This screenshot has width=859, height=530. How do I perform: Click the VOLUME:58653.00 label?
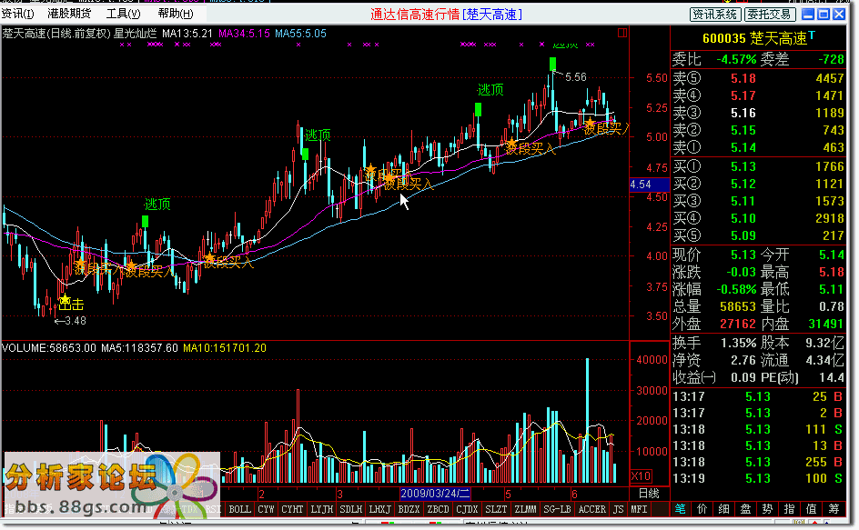tap(49, 347)
